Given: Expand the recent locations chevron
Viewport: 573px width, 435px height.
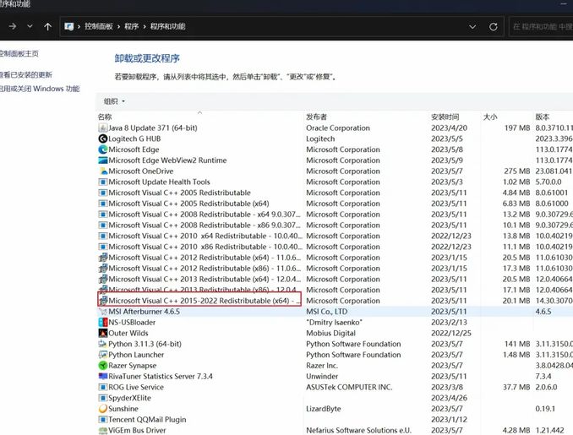Looking at the screenshot, I should 30,27.
